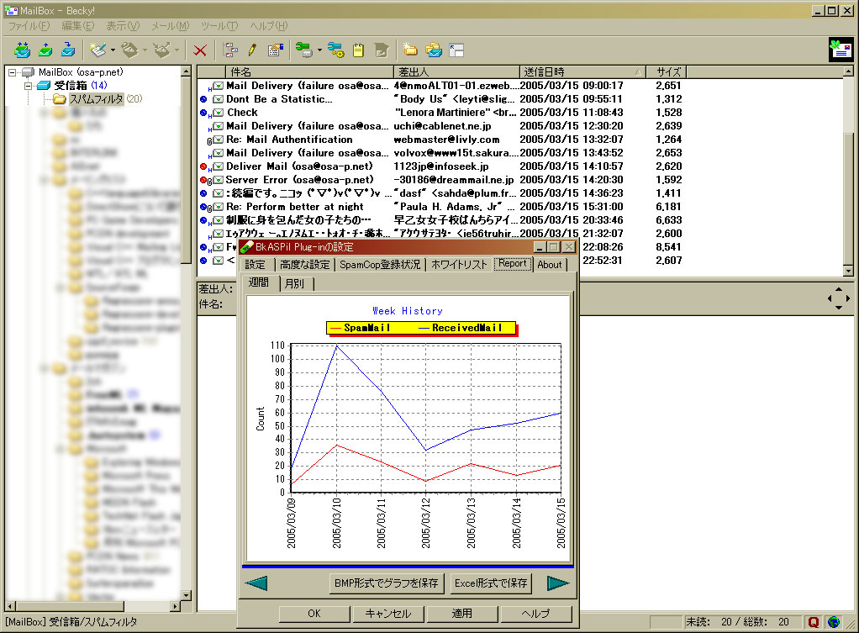Viewport: 859px width, 633px height.
Task: Open the メール(M) menu
Action: pyautogui.click(x=170, y=26)
